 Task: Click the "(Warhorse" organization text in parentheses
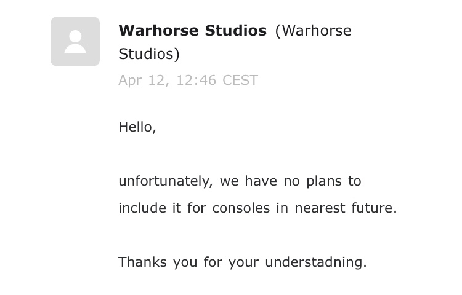pos(313,31)
